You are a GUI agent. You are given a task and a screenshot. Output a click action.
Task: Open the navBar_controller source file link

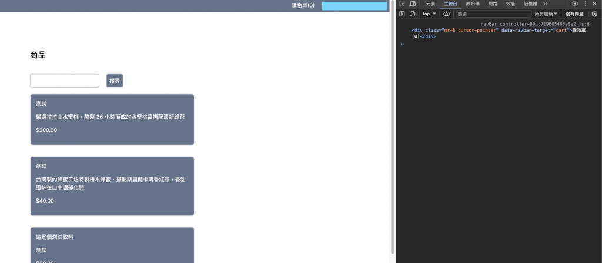535,23
